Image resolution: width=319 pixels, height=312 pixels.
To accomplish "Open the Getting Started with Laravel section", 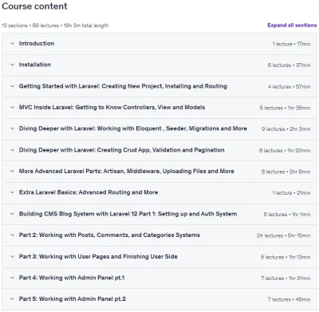I will (159, 86).
